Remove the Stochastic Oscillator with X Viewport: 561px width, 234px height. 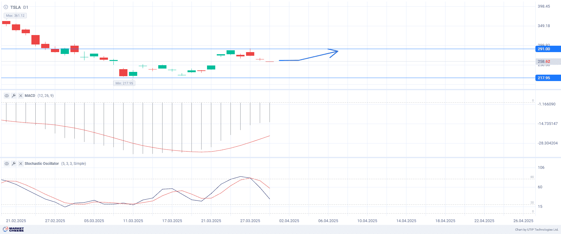tap(21, 164)
